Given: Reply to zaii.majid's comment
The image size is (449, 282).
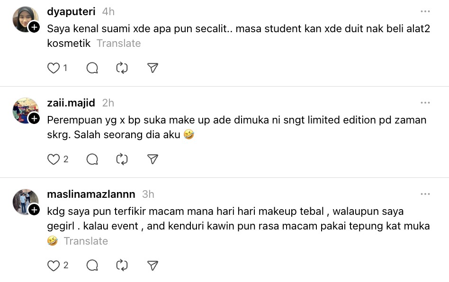Looking at the screenshot, I should tap(92, 159).
